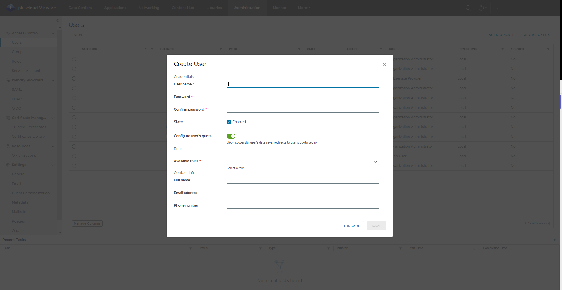Click the Type column filter icon
The height and width of the screenshot is (290, 562).
328,248
